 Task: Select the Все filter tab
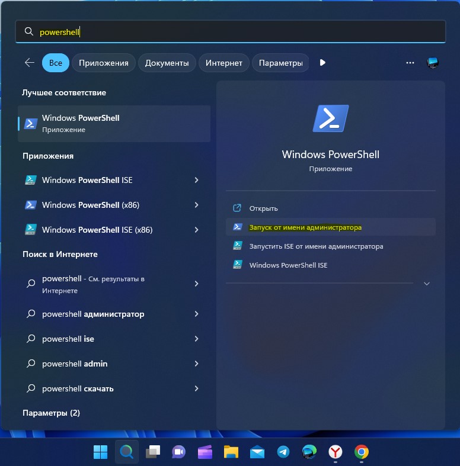tap(56, 63)
